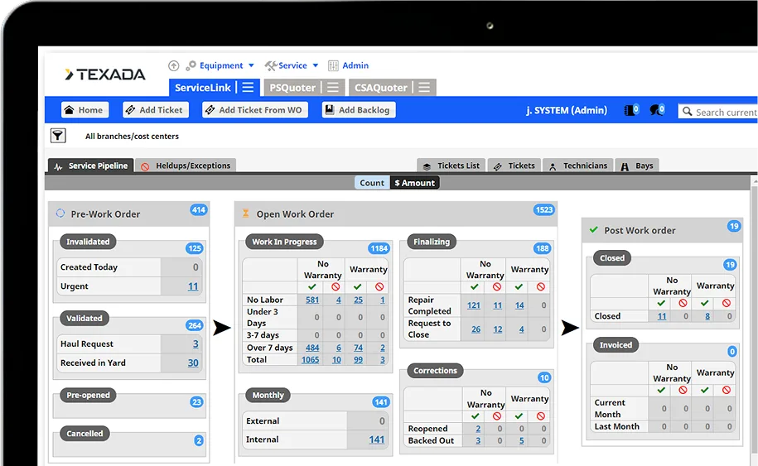Open the PSQuoter hamburger menu
The width and height of the screenshot is (758, 466).
332,88
